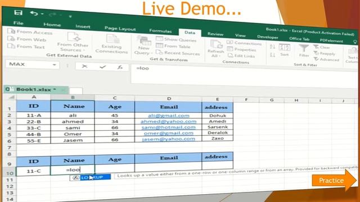Expand the Undo history dropdown arrow
The image size is (360, 202).
tap(42, 14)
